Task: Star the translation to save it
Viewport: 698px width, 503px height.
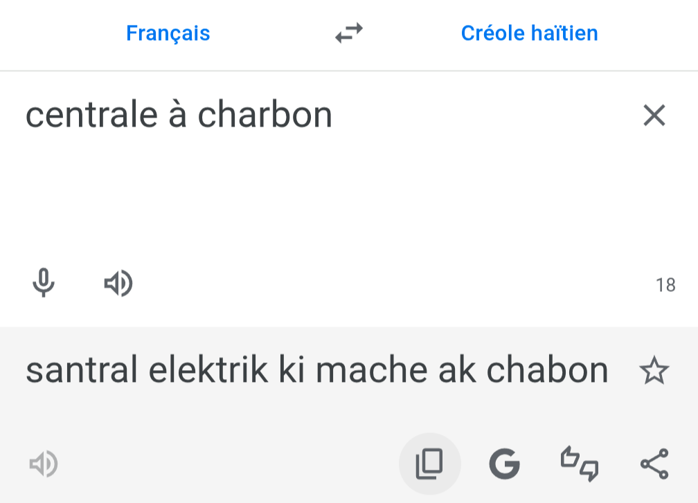Action: click(x=654, y=372)
